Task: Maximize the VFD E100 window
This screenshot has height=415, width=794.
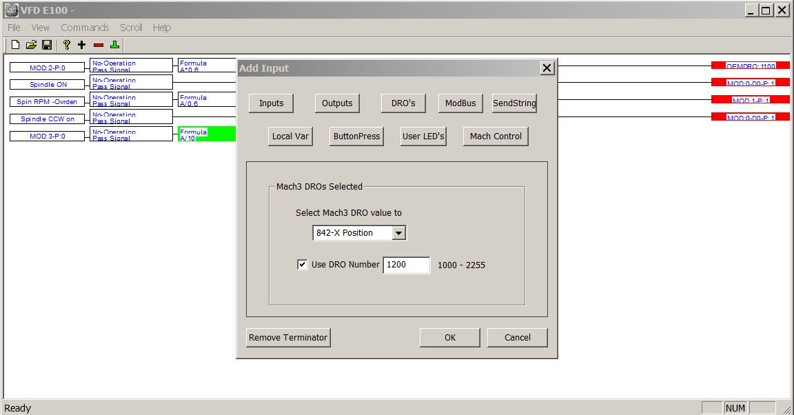Action: tap(766, 10)
